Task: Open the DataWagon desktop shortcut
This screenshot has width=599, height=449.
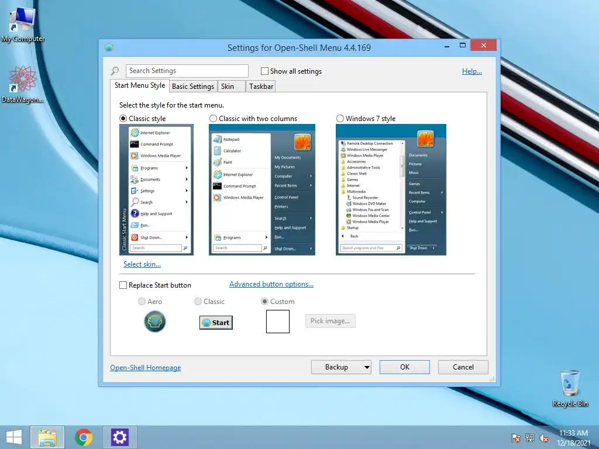Action: tap(23, 85)
